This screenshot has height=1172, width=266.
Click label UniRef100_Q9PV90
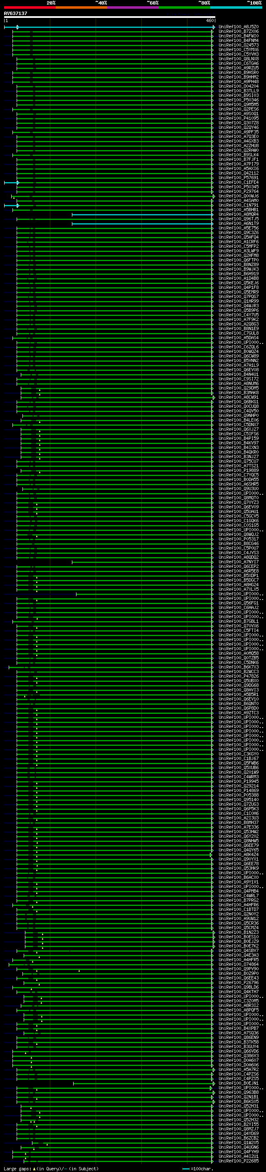(x=239, y=969)
